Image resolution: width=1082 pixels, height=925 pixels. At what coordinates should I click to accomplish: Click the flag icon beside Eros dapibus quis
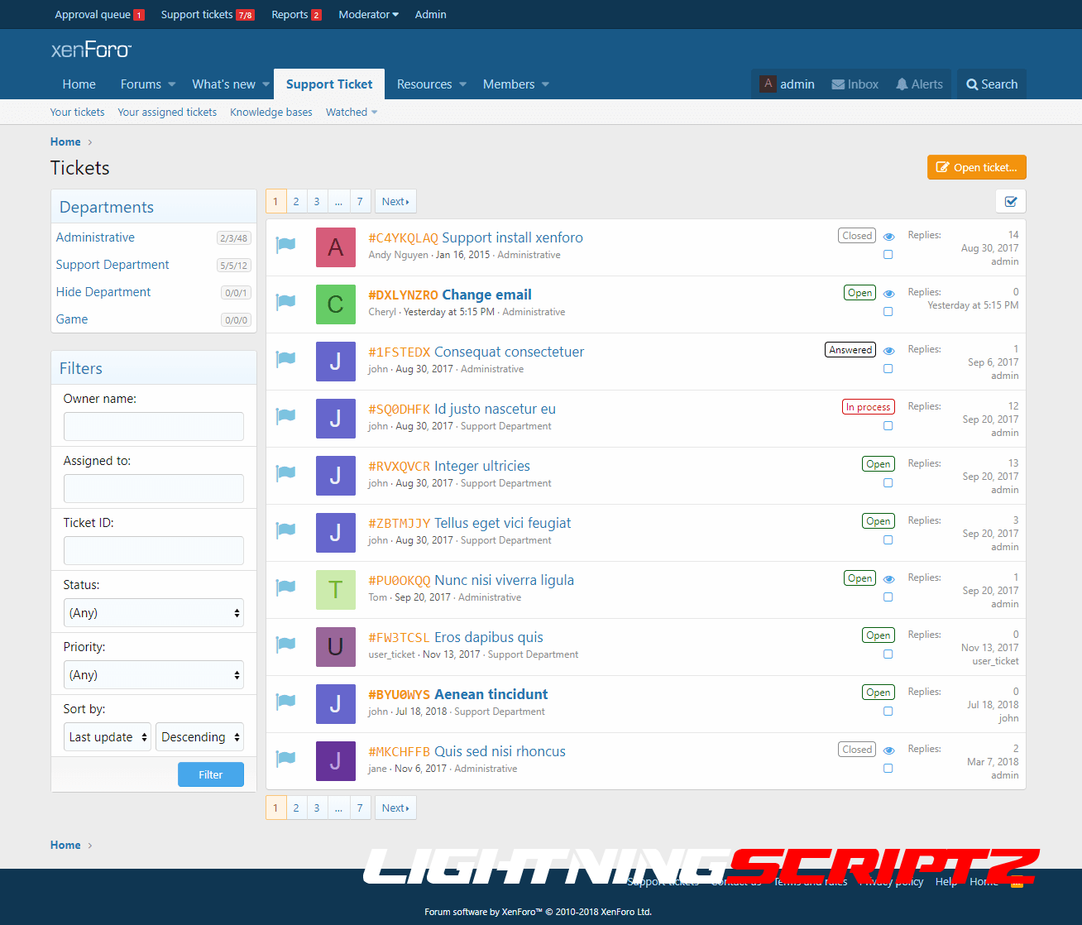pyautogui.click(x=285, y=644)
